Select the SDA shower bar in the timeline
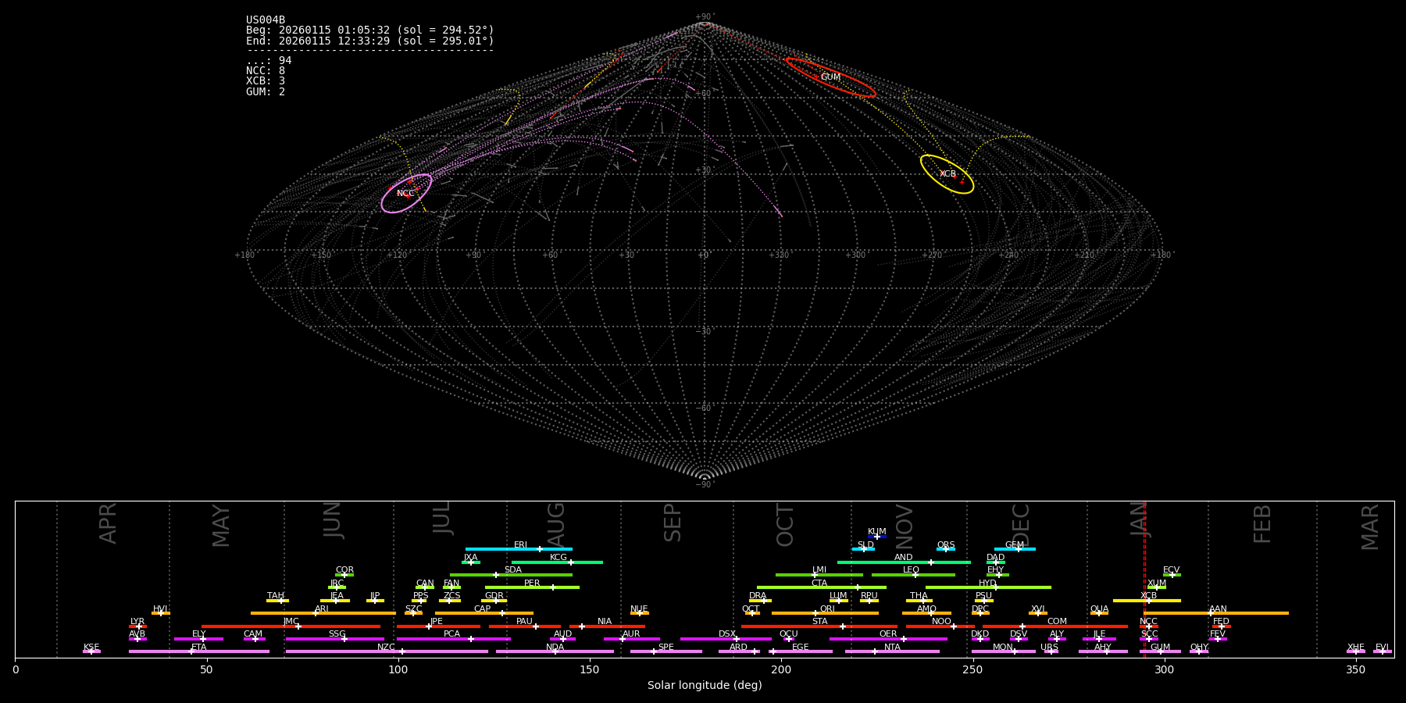 pos(511,575)
